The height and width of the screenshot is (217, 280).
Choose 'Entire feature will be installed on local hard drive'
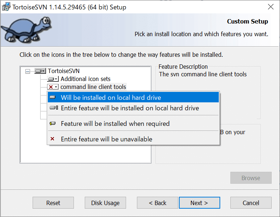pos(130,108)
